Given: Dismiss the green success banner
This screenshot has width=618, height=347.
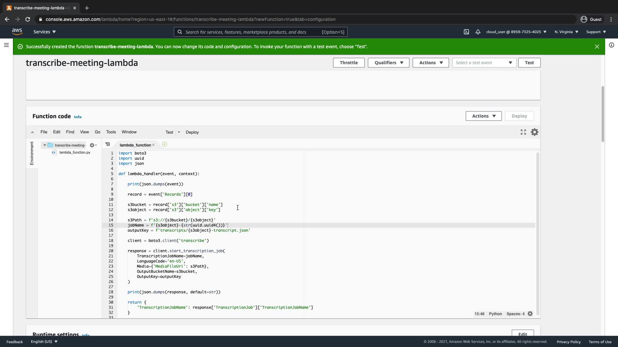Looking at the screenshot, I should (x=597, y=47).
